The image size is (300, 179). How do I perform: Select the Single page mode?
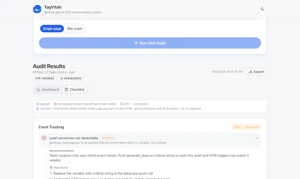click(52, 29)
